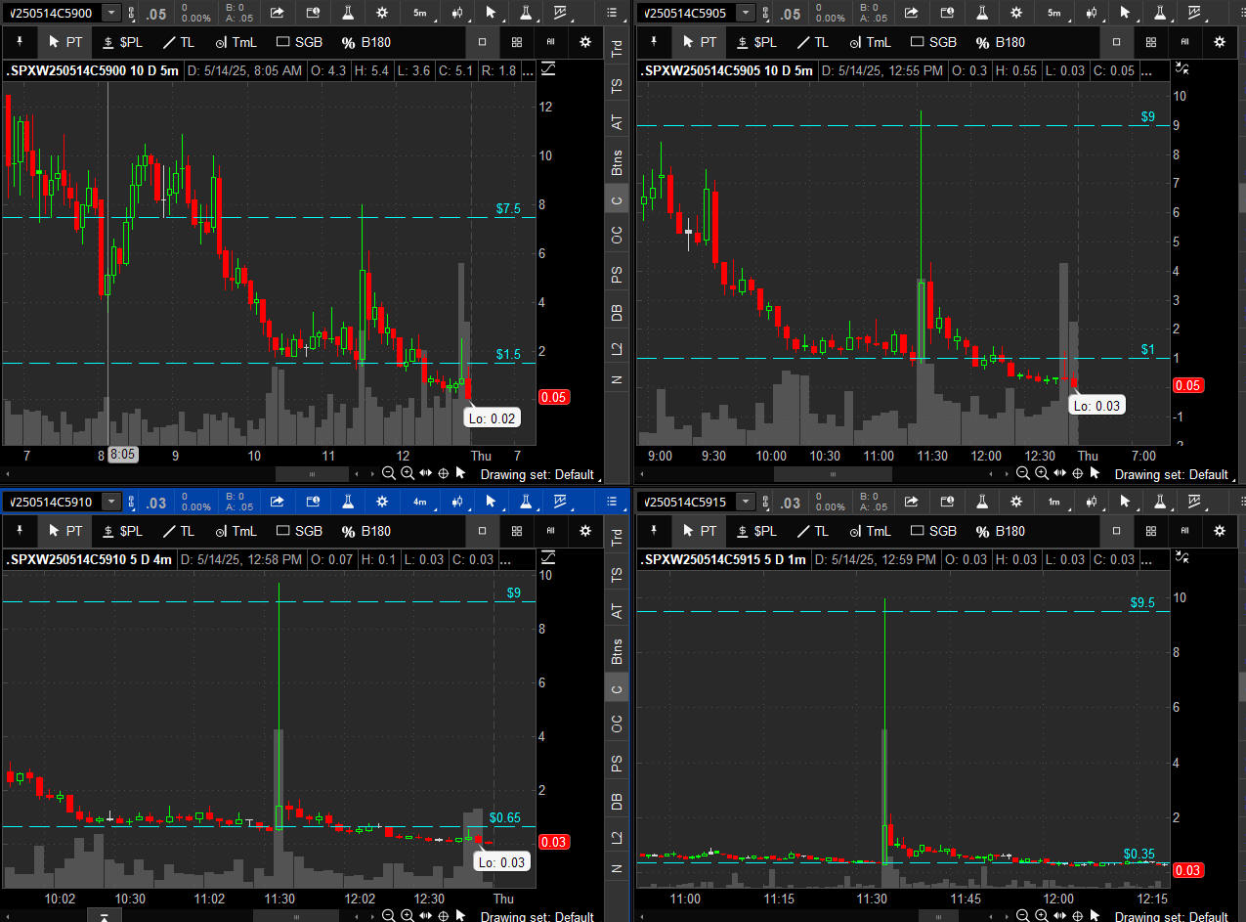Expand the Drawing set: Default menu under the C5905 chart
1246x922 pixels.
(1171, 474)
